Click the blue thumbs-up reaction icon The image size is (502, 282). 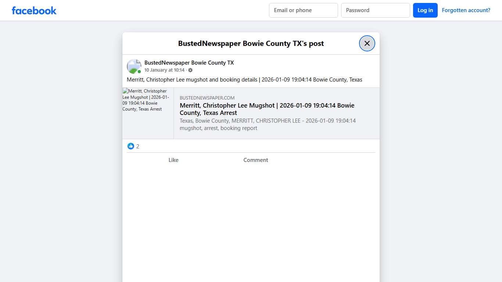click(131, 146)
